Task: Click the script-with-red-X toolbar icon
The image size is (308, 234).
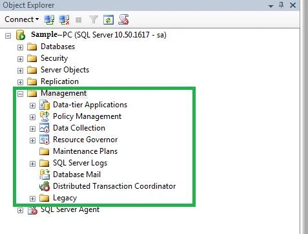Action: coord(123,19)
